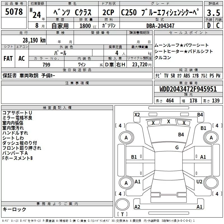This screenshot has height=224, width=224.
Task: Click shift type FAT
Action: coord(8,59)
